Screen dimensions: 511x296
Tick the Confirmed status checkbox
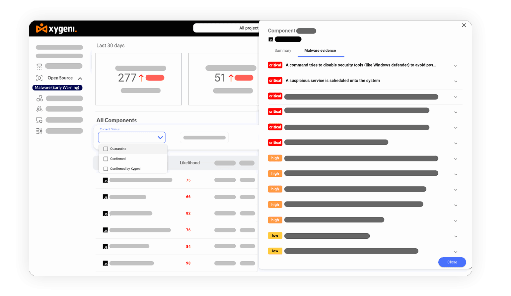(x=106, y=159)
